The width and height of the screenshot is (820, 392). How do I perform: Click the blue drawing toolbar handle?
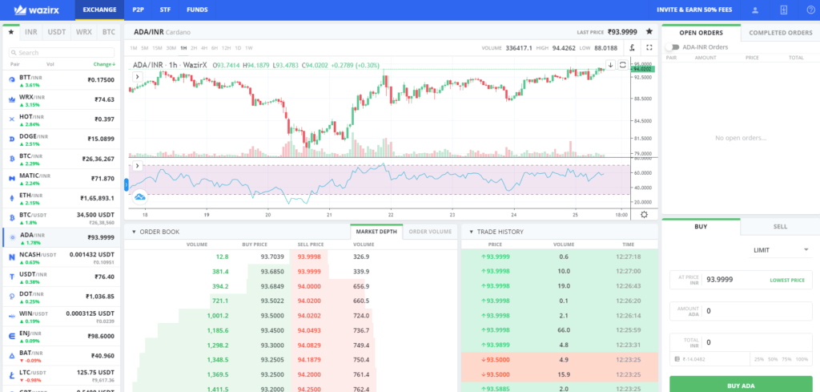[126, 184]
